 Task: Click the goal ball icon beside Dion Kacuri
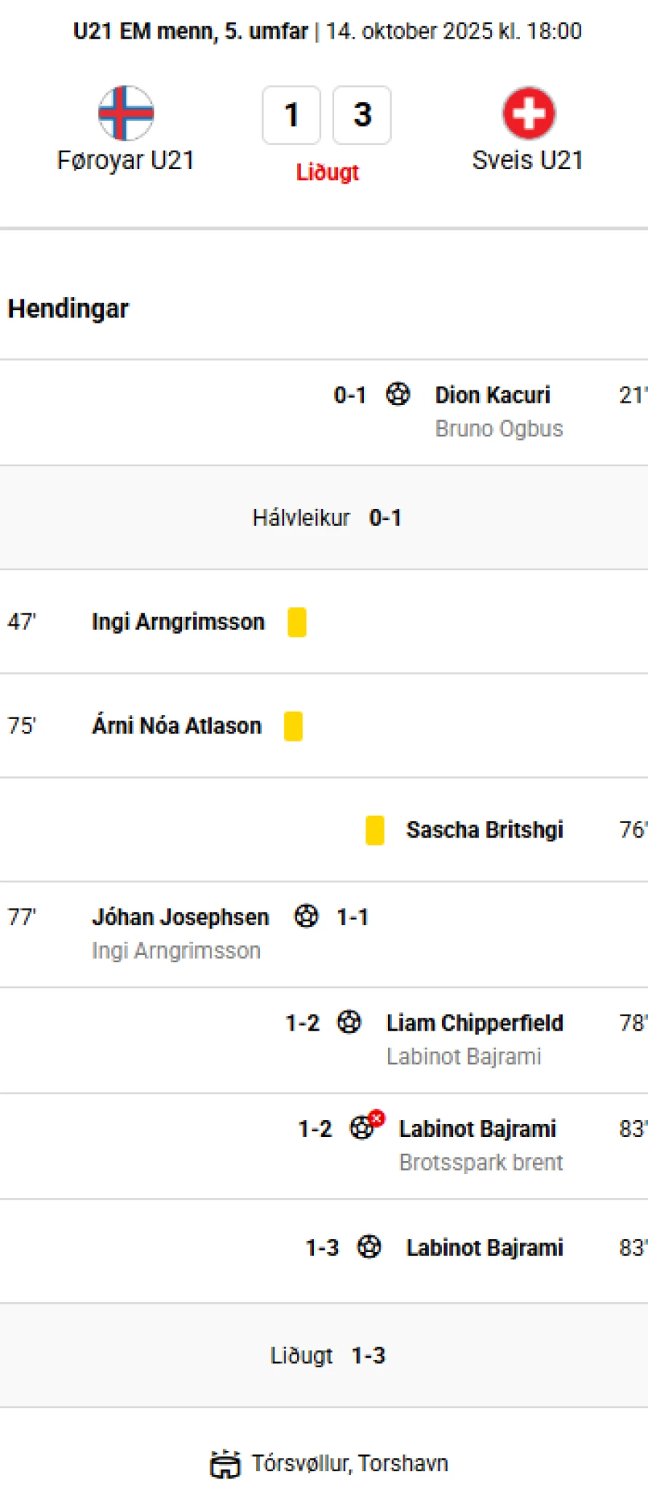point(398,394)
